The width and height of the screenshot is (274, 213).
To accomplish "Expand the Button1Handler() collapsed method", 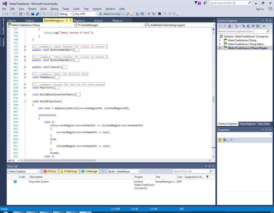I will pyautogui.click(x=25, y=50).
